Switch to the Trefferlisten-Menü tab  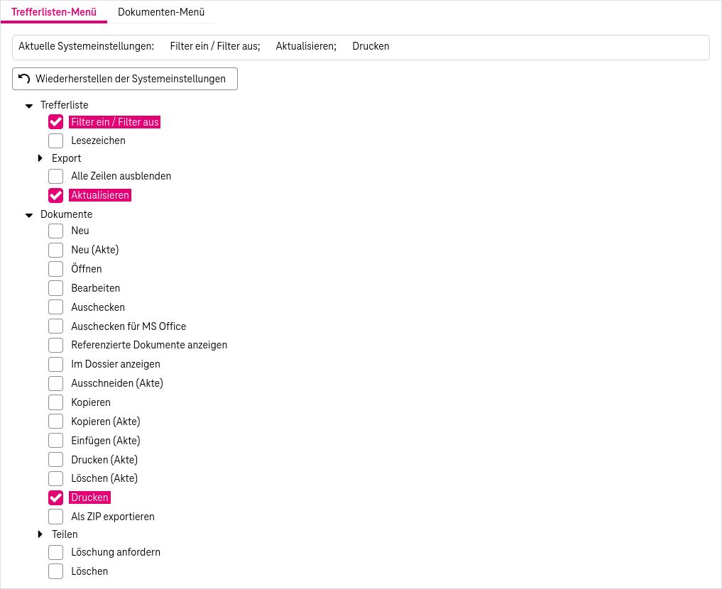[x=54, y=12]
